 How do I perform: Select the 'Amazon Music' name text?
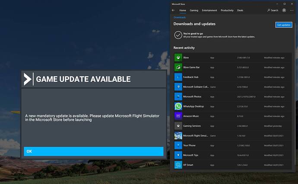(191, 116)
